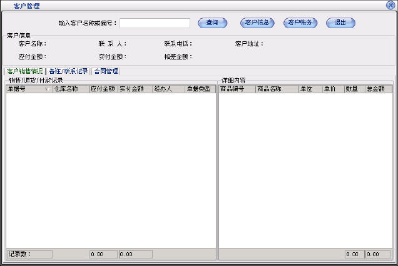398x266 pixels.
Task: Click the 单据类型 column header
Action: click(200, 90)
